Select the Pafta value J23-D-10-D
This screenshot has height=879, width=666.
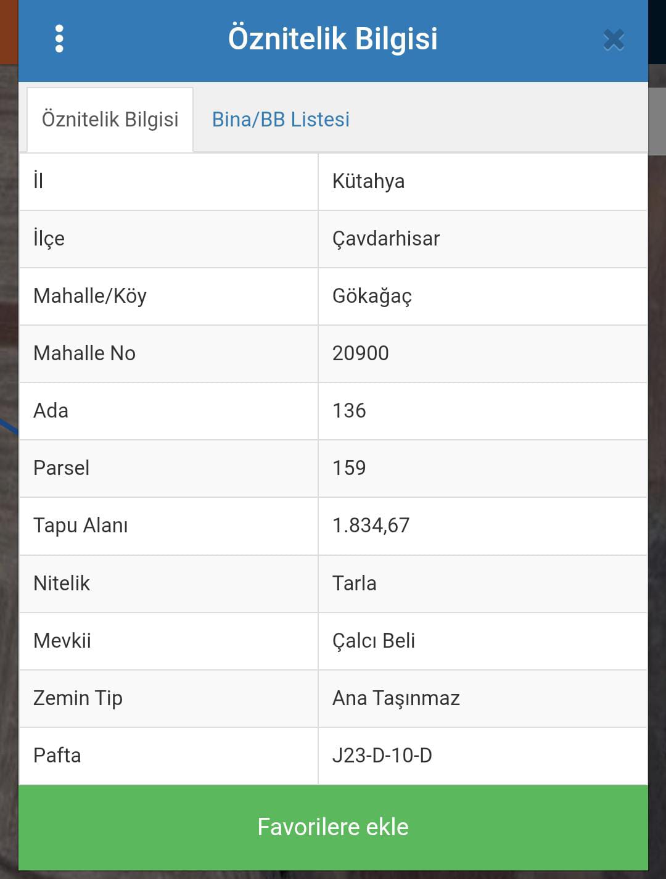point(382,756)
